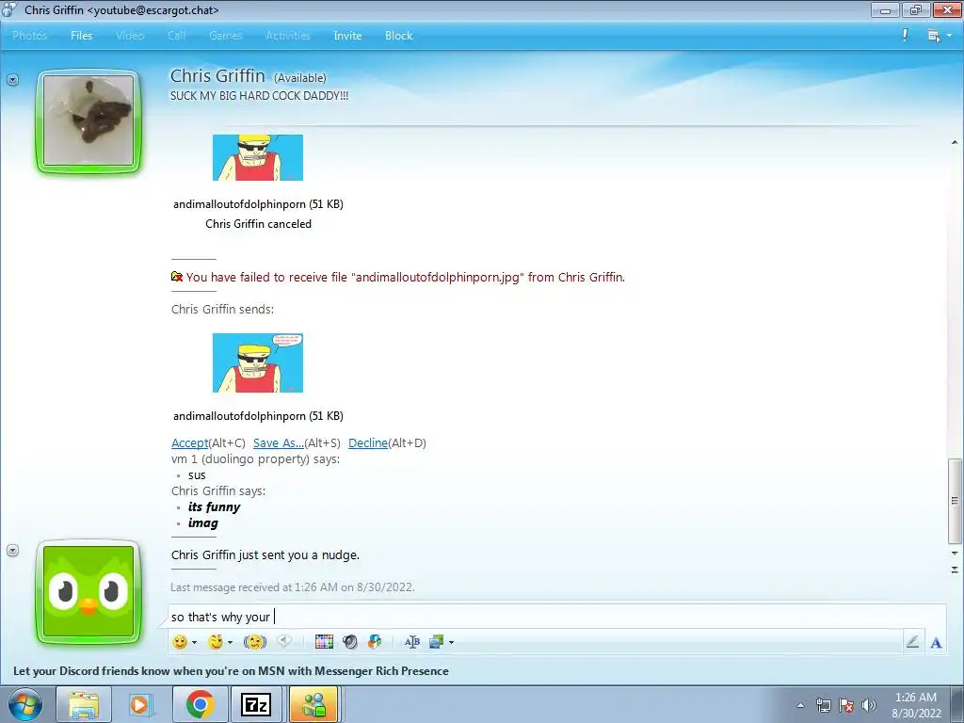Select the text typing mode A icon
The width and height of the screenshot is (964, 723).
pyautogui.click(x=936, y=642)
